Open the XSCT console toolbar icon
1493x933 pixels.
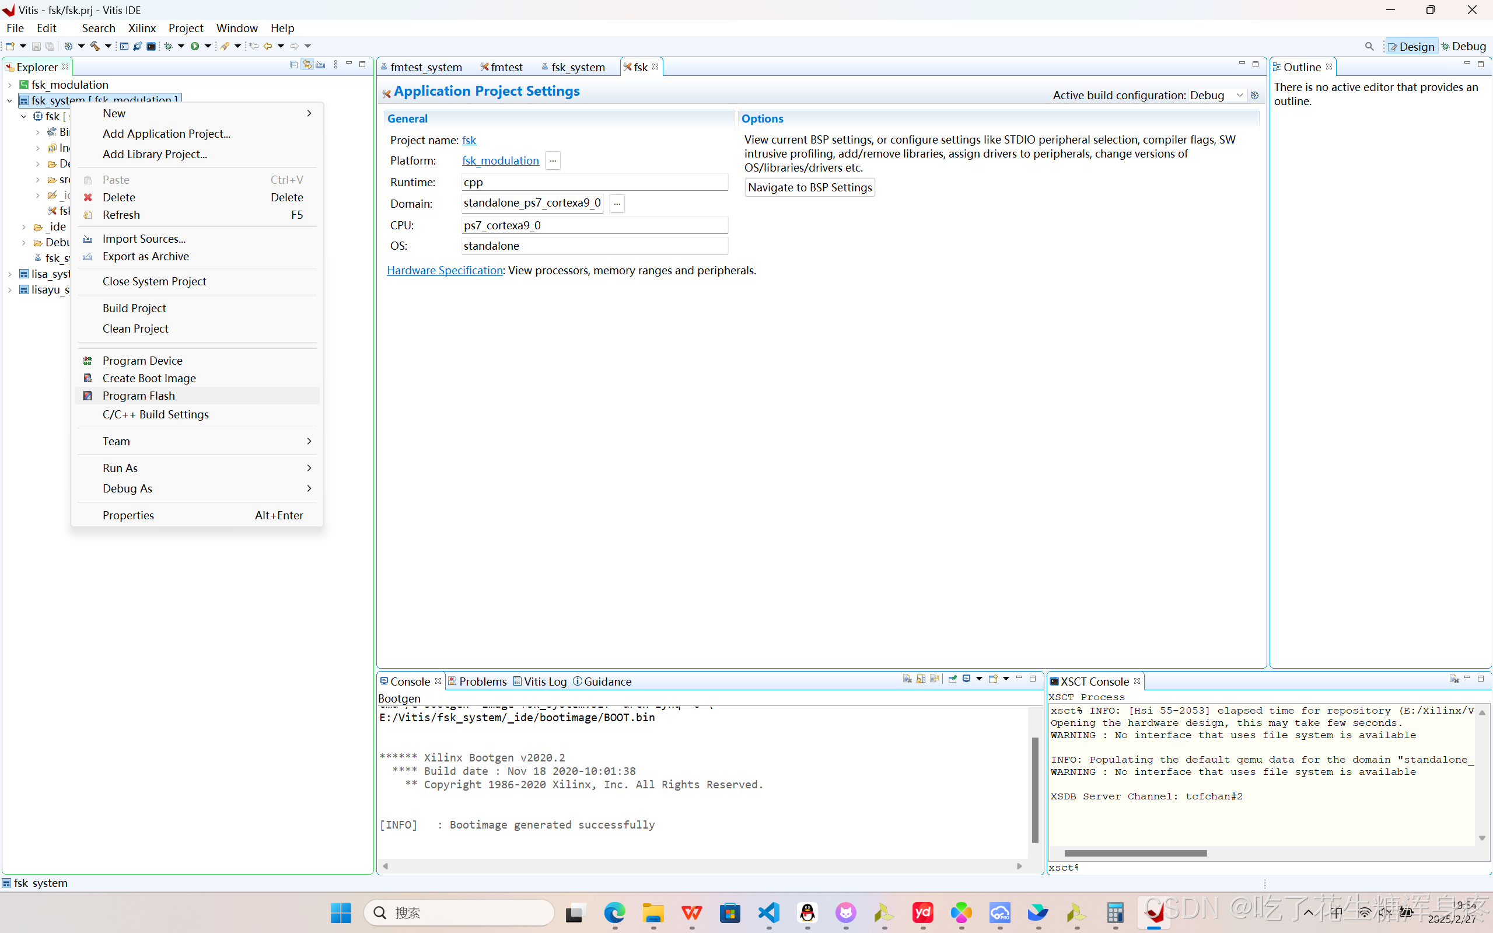point(124,46)
